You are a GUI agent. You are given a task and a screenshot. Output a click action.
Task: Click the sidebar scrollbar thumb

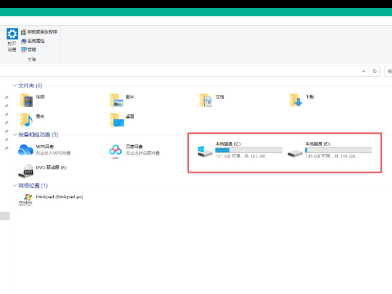(5, 216)
